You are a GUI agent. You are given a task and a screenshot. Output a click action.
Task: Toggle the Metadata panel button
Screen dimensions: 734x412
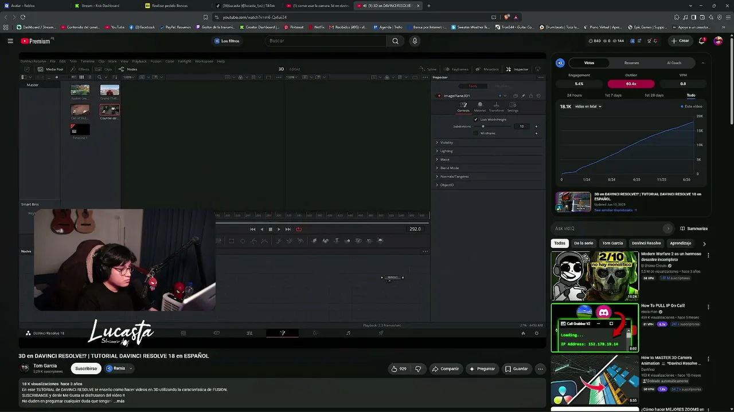487,69
